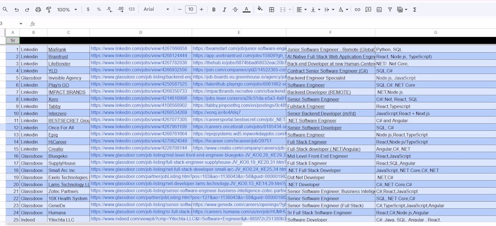The height and width of the screenshot is (226, 496).
Task: Click the horizontal scrollbar at the bottom
Action: pos(124,224)
